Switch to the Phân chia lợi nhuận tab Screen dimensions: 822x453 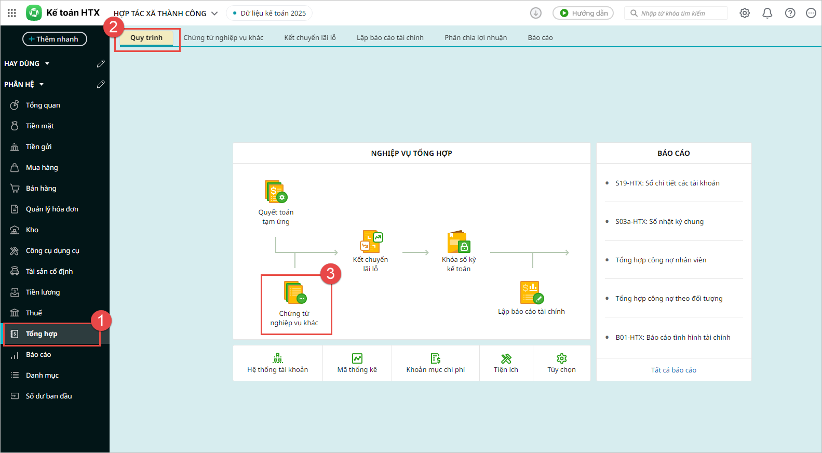pos(476,37)
